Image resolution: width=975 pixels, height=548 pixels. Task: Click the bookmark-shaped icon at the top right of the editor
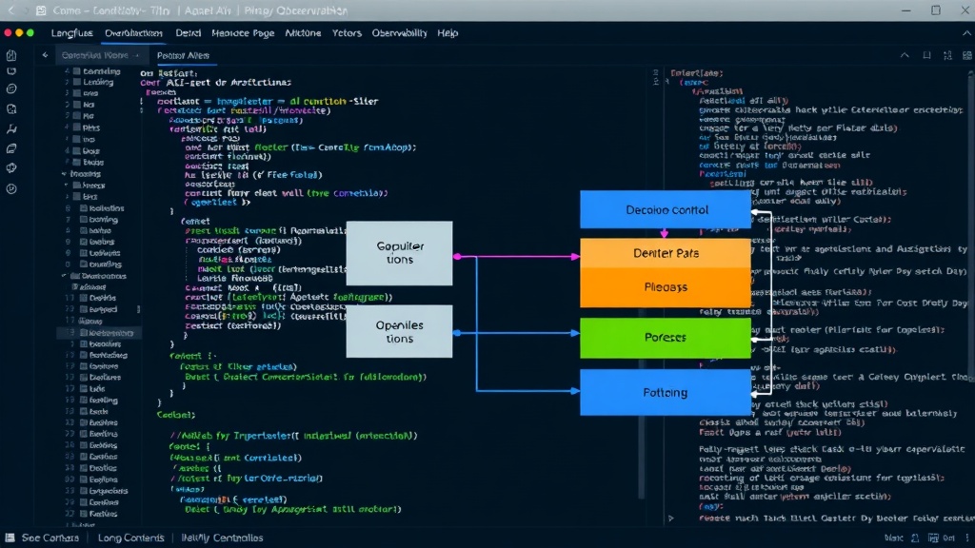926,55
